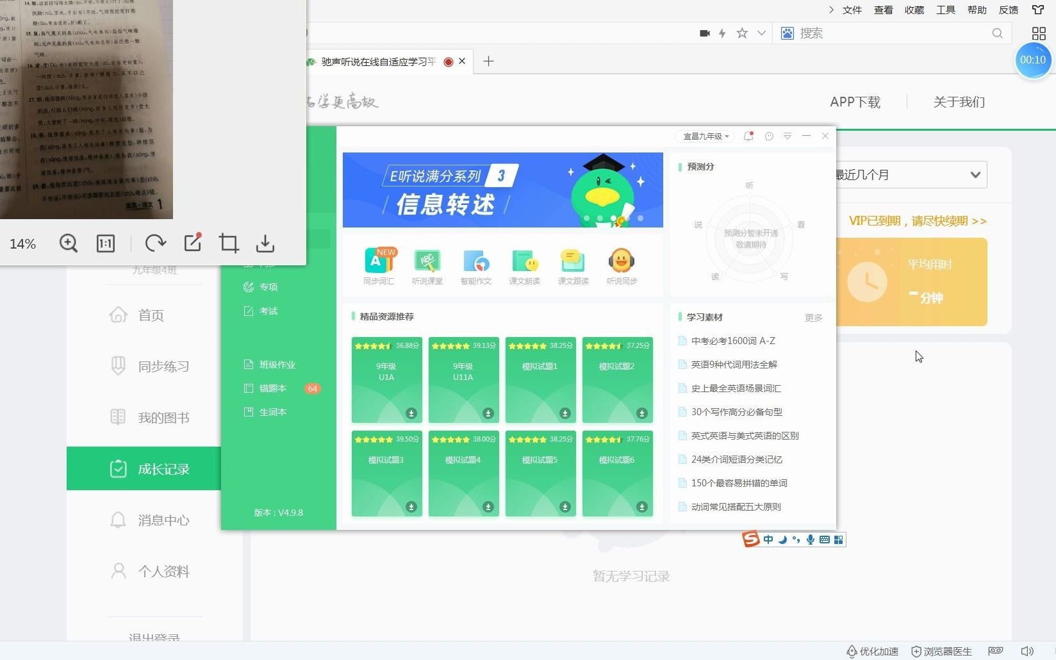Open a new browser tab
The image size is (1056, 660).
click(488, 62)
